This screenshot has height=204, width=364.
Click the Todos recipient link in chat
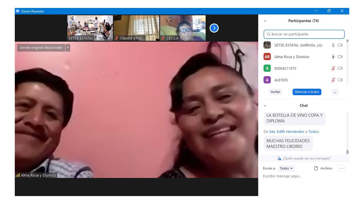point(313,131)
